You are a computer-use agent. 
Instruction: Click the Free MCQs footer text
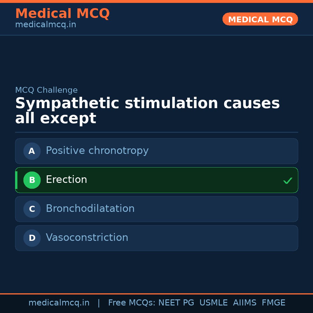click(x=132, y=303)
